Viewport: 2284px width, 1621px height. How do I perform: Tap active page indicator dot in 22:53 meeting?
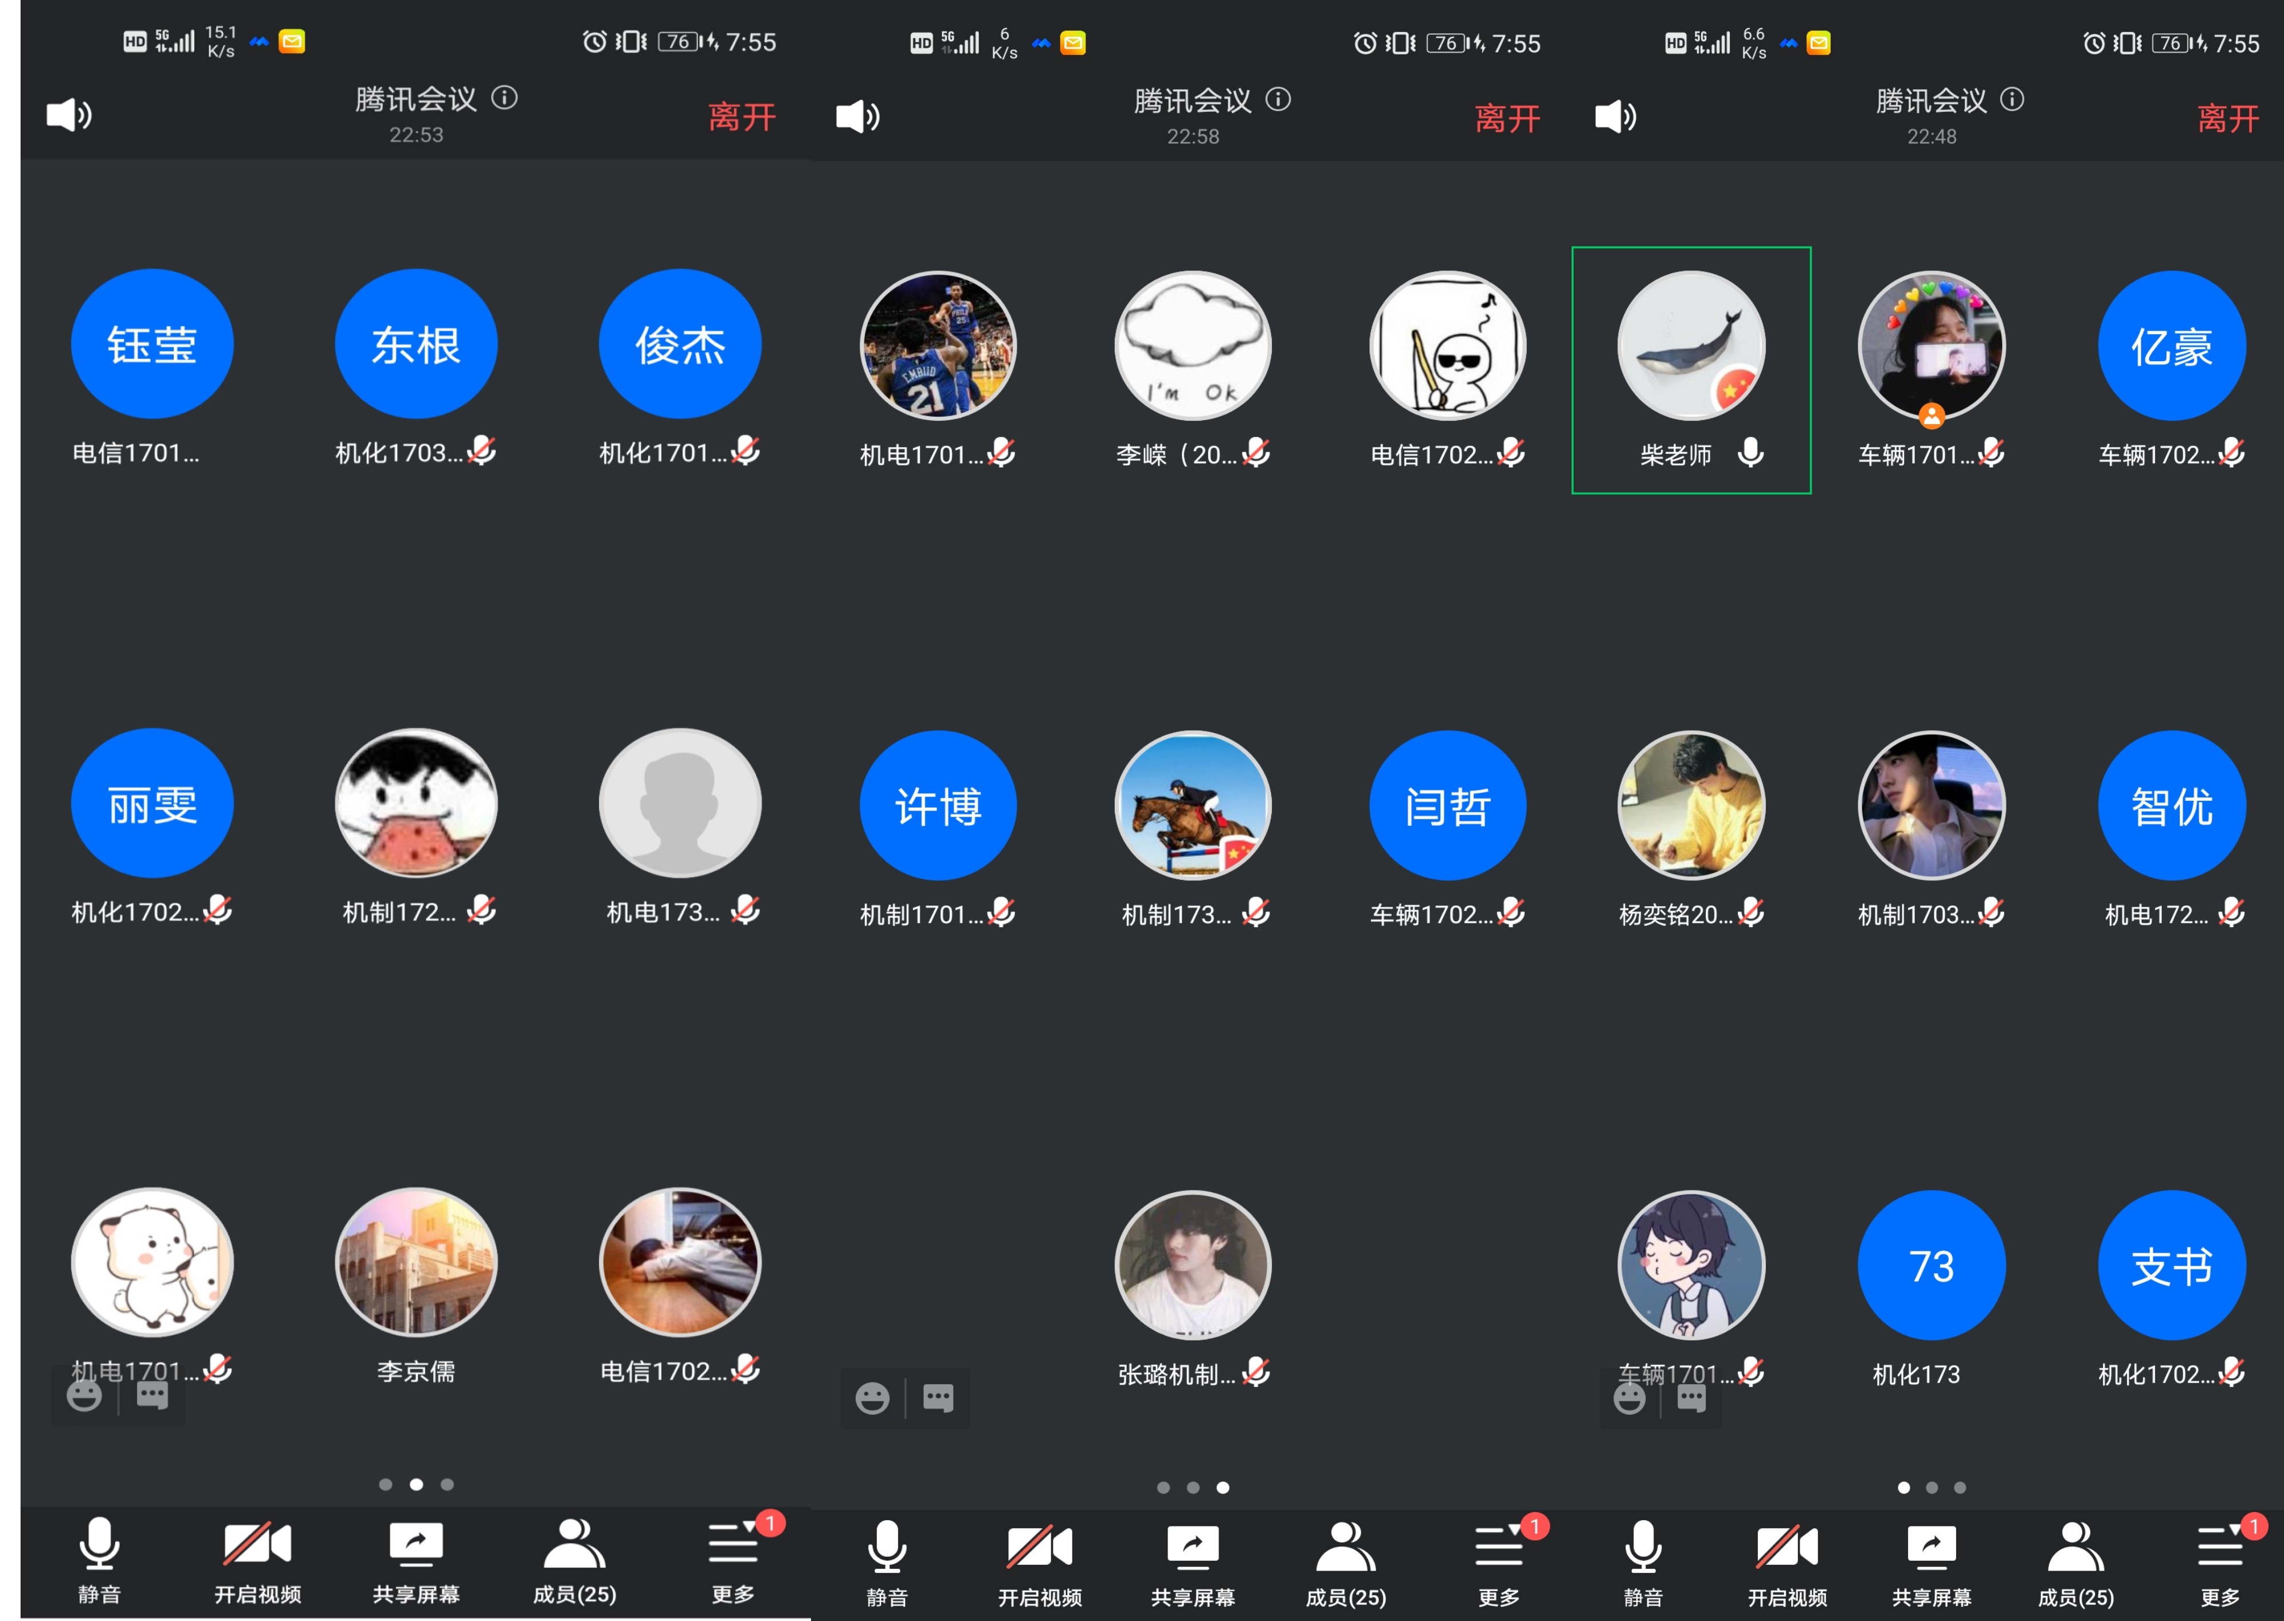tap(416, 1484)
